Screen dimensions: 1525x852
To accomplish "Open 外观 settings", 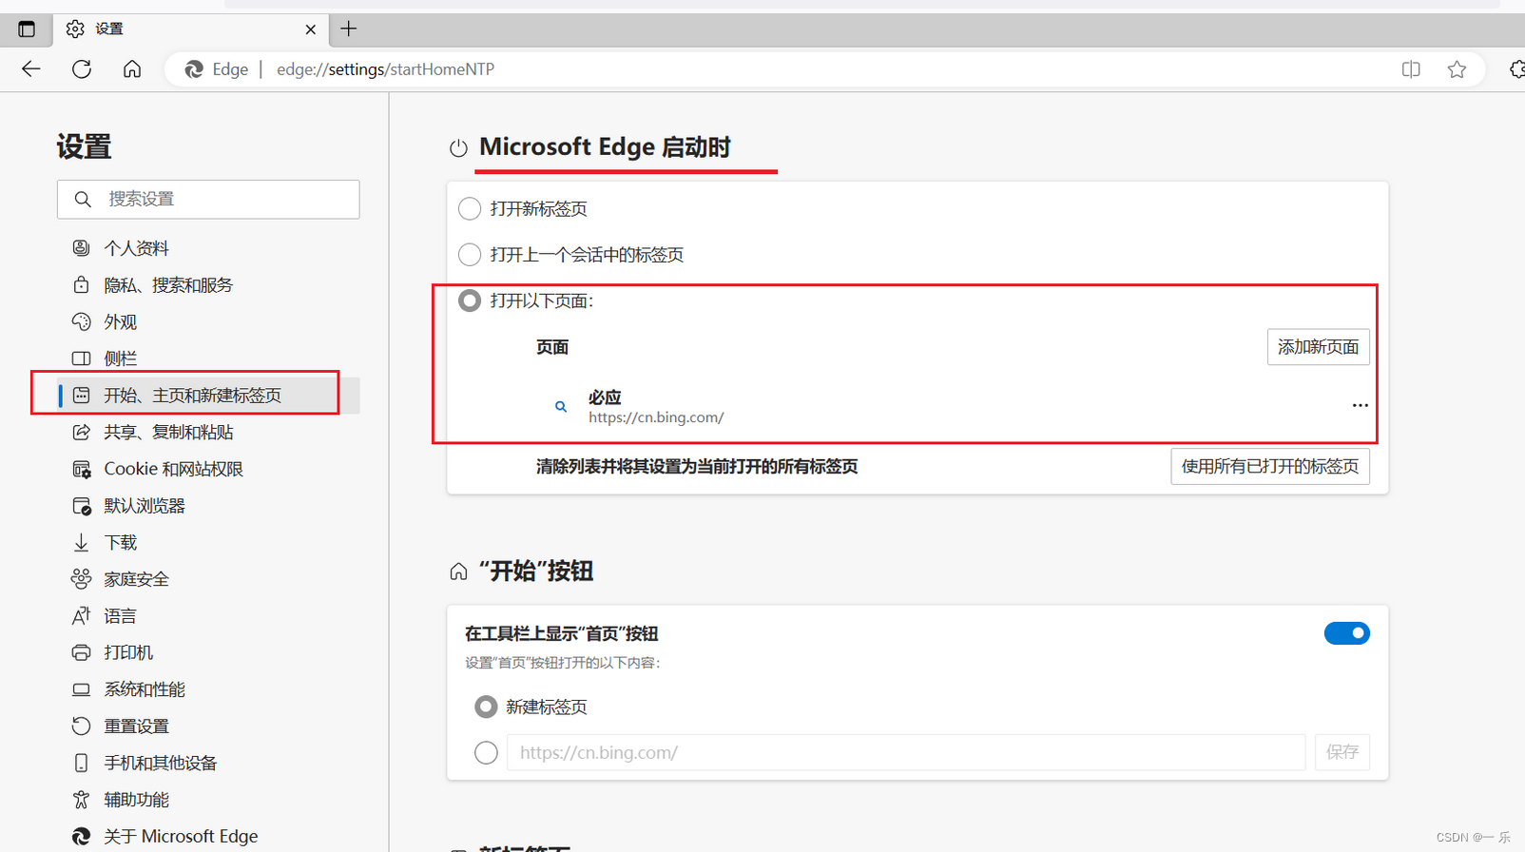I will [120, 321].
